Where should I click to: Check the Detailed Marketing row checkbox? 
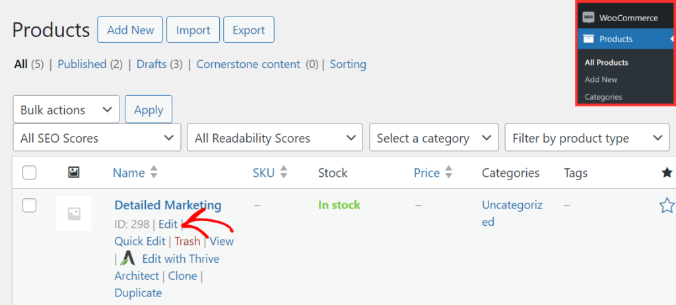30,205
